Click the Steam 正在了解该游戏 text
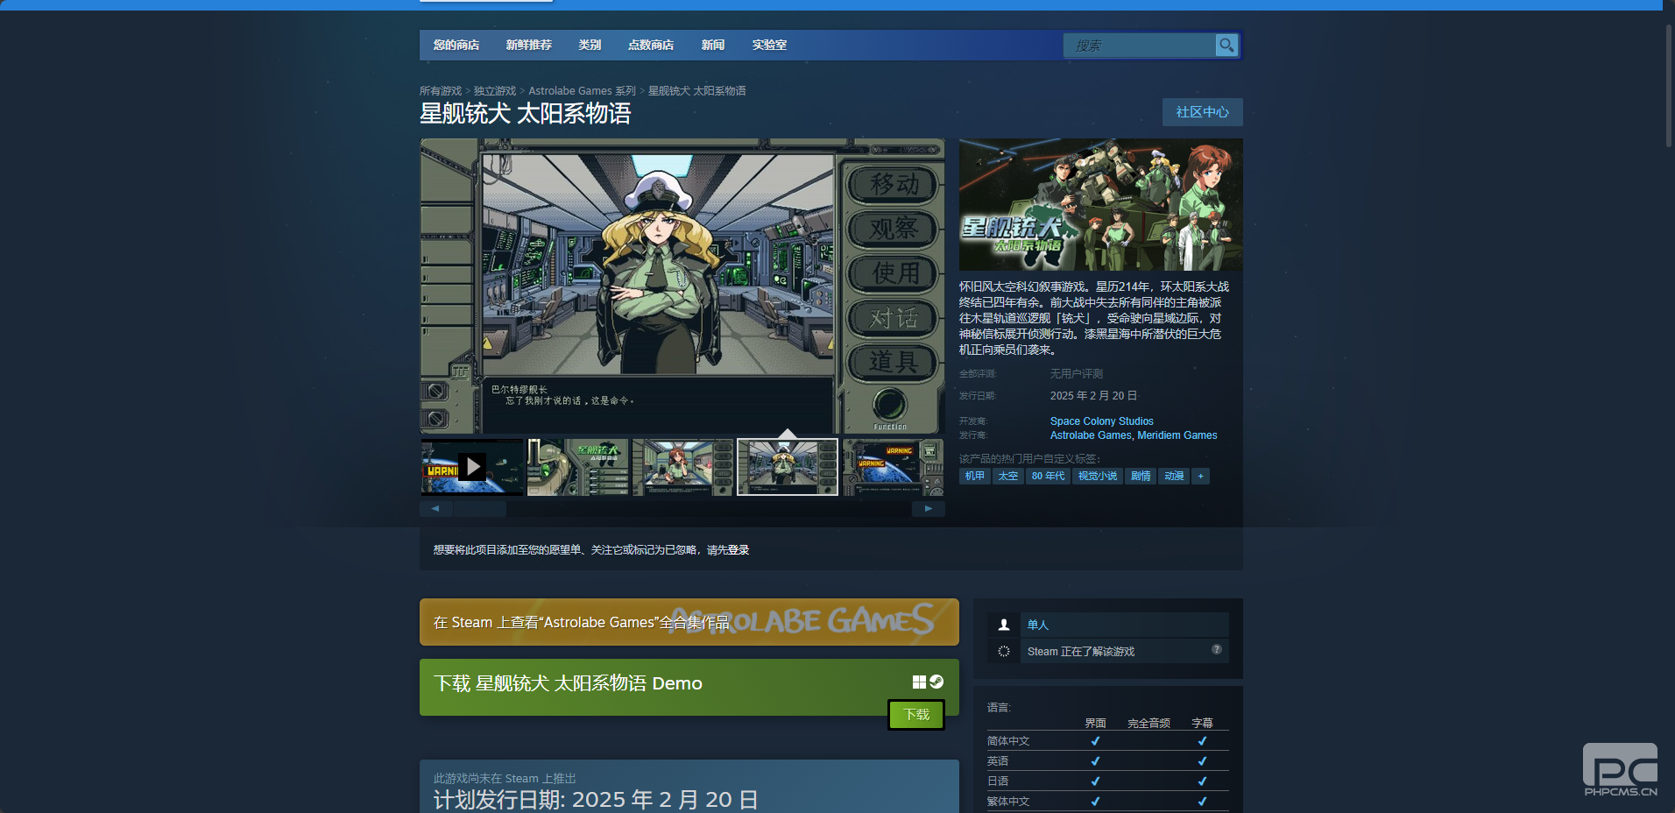Viewport: 1675px width, 813px height. tap(1081, 652)
